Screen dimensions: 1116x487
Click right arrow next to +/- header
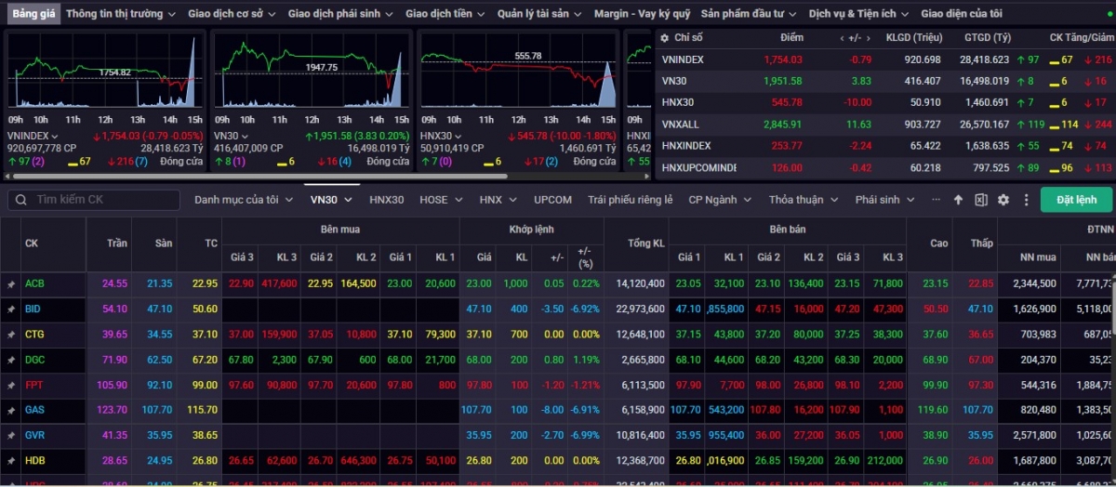(867, 38)
